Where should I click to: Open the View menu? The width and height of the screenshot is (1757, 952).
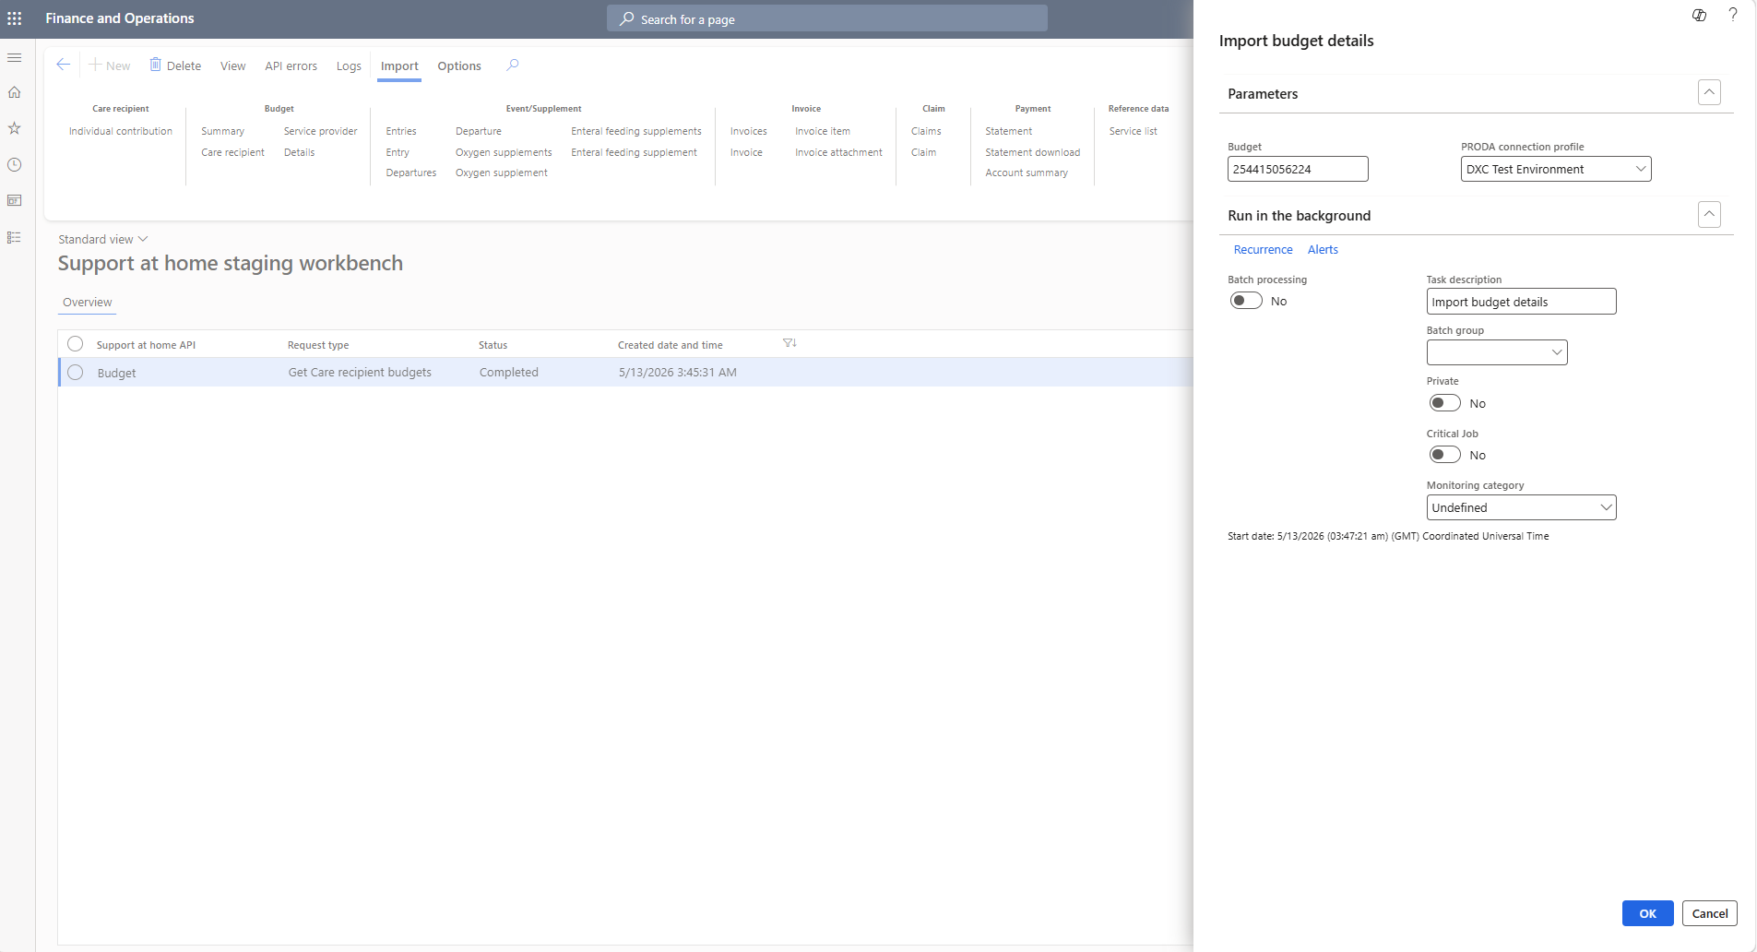[x=232, y=65]
